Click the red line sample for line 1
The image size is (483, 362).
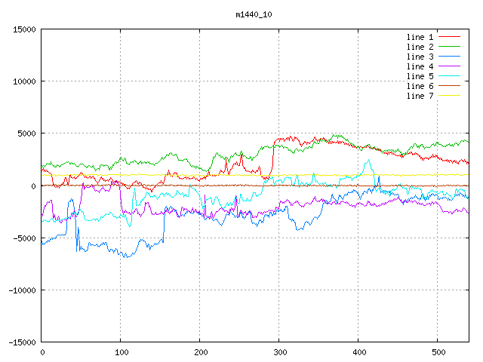coord(450,37)
